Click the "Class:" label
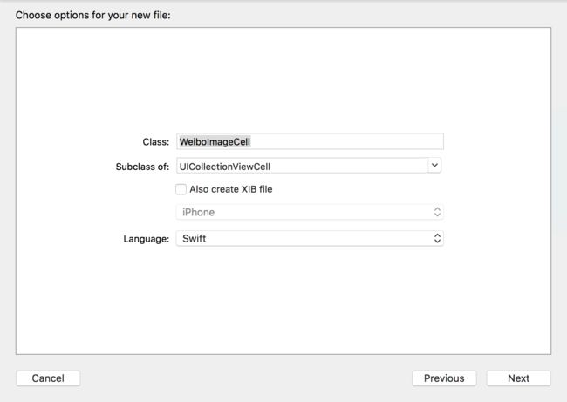The width and height of the screenshot is (567, 402). click(x=156, y=142)
